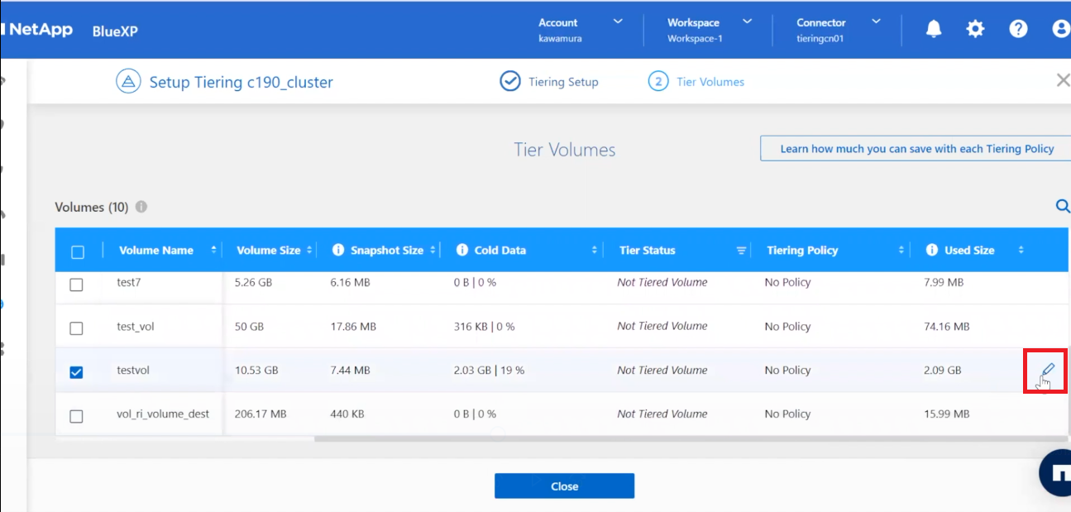This screenshot has width=1071, height=512.
Task: Click the info icon beside Snapshot Size
Action: [x=337, y=250]
